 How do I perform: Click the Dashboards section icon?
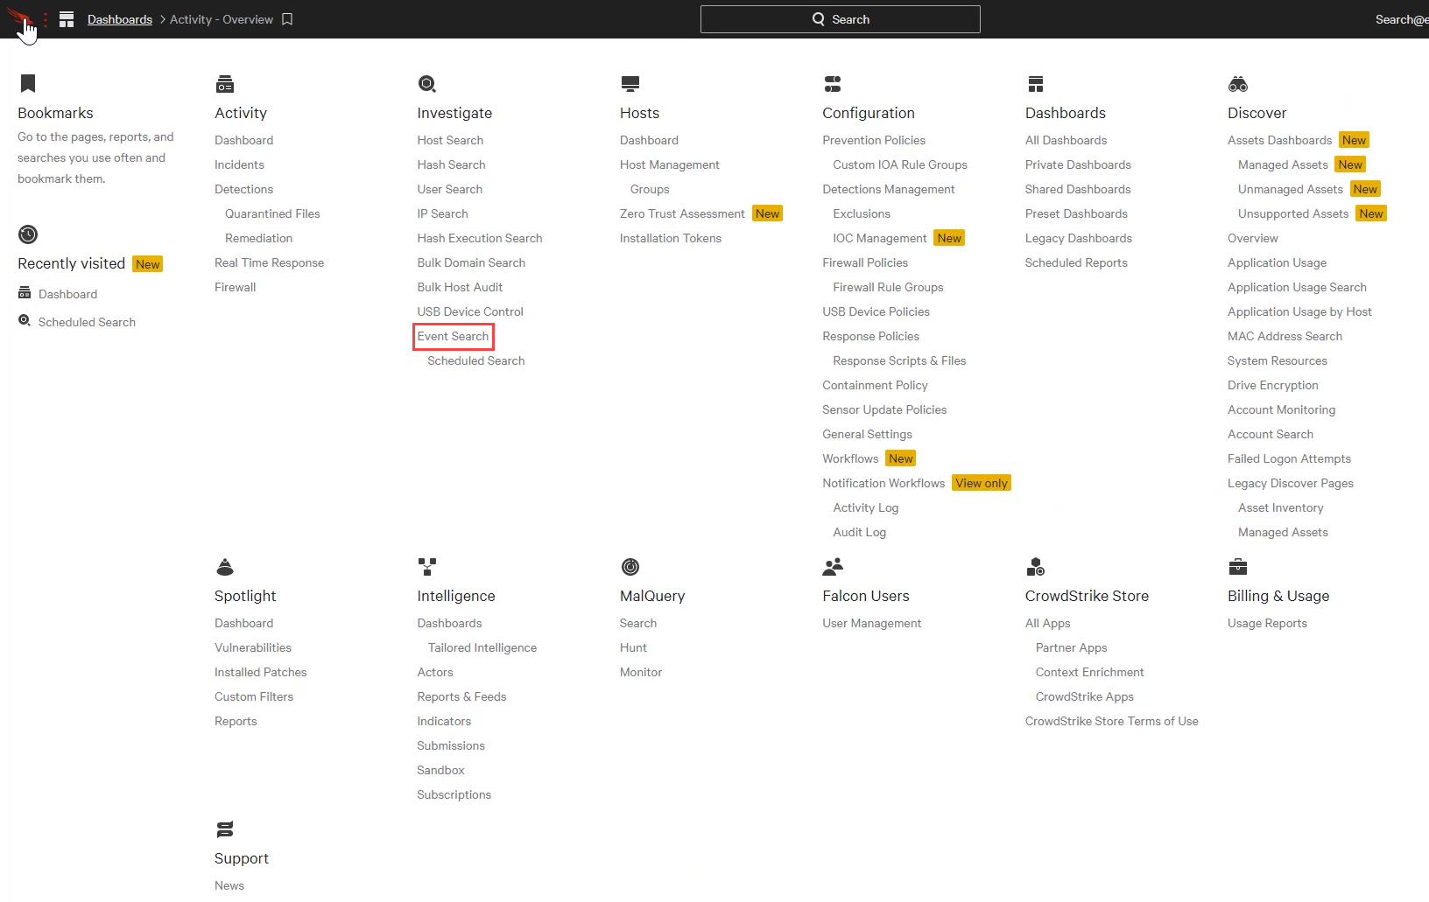click(1036, 84)
